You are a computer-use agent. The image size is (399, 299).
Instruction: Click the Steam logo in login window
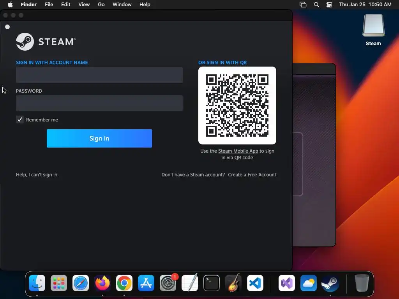click(x=46, y=42)
